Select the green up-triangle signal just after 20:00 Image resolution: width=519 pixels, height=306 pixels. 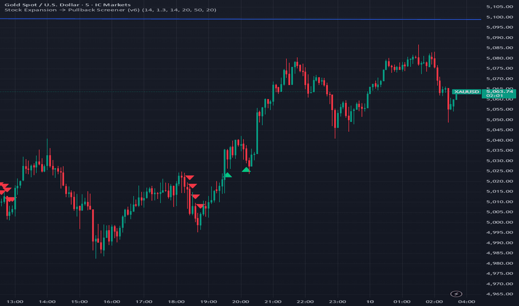tap(246, 169)
